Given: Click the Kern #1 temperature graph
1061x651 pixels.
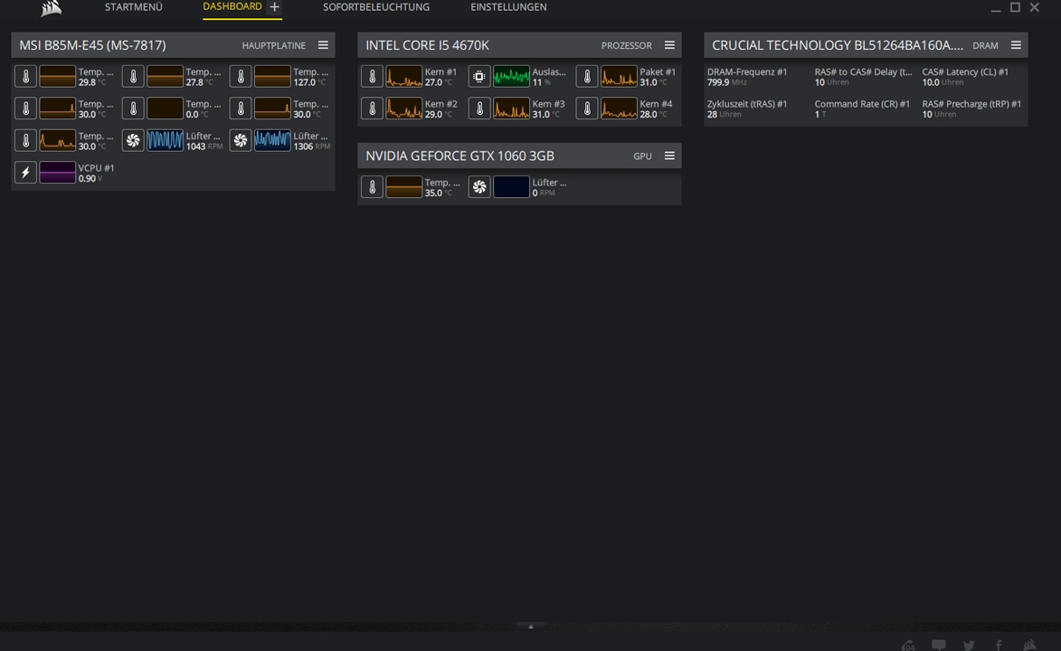Looking at the screenshot, I should pyautogui.click(x=404, y=77).
